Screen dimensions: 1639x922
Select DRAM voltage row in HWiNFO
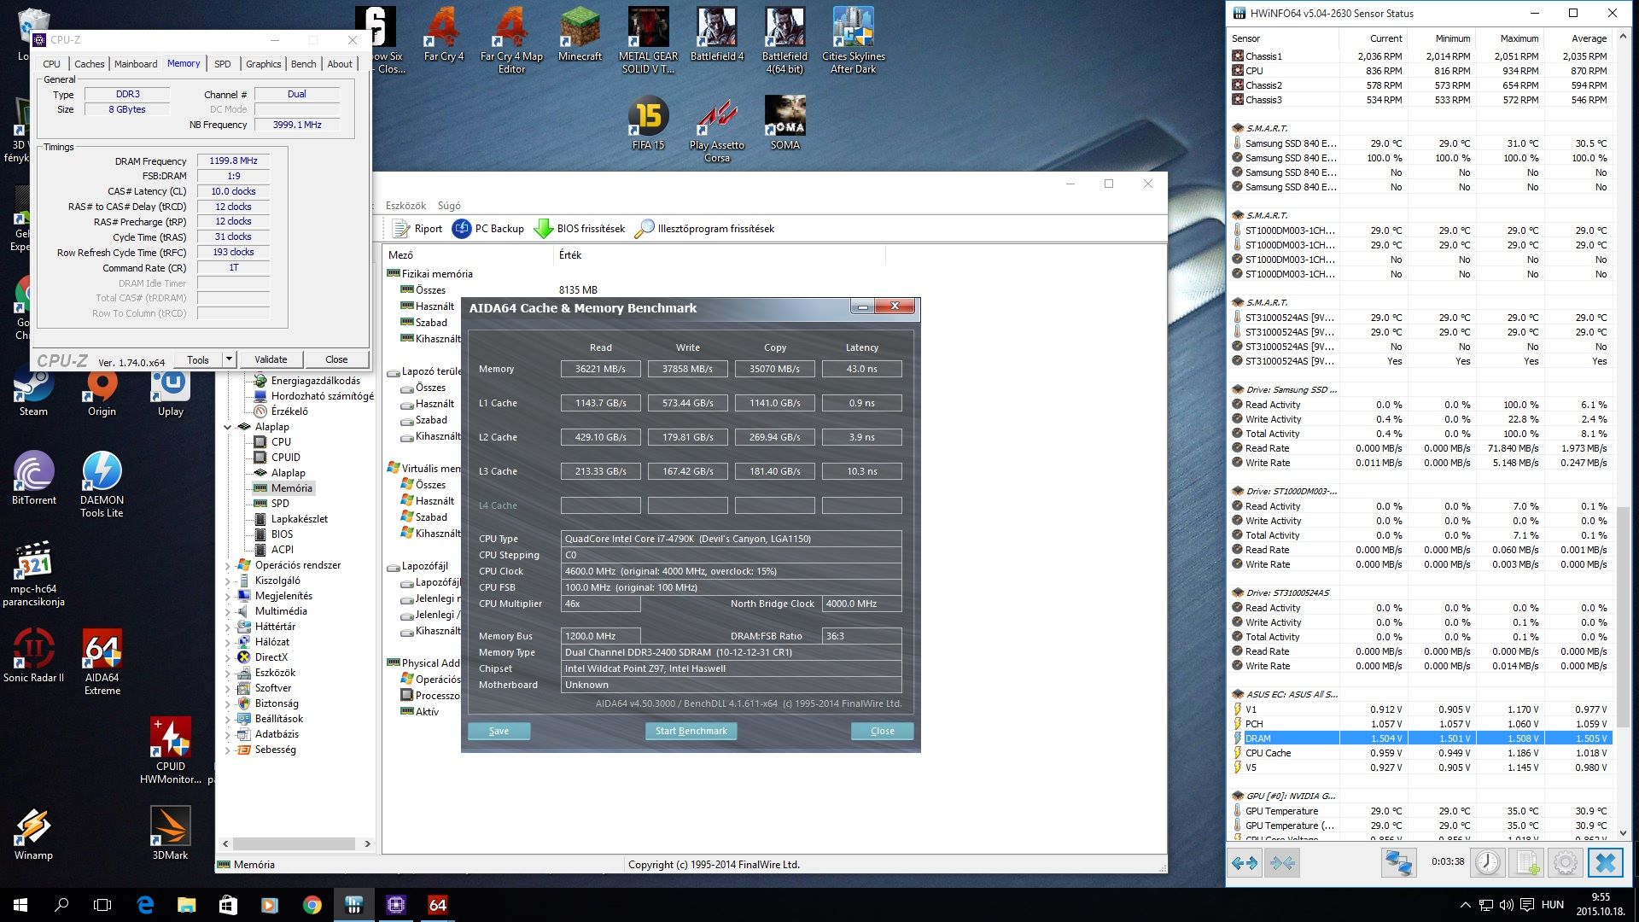[x=1420, y=738]
